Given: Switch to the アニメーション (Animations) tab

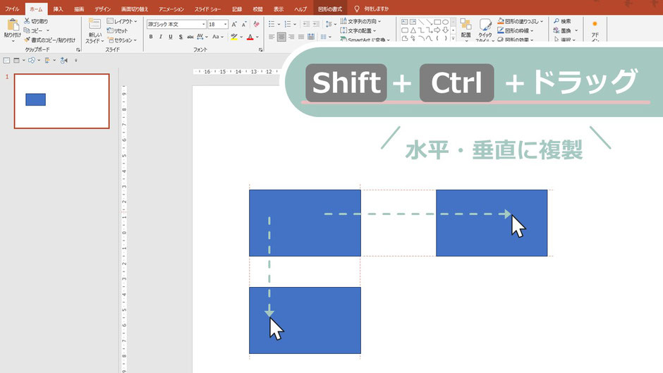Looking at the screenshot, I should click(x=171, y=9).
